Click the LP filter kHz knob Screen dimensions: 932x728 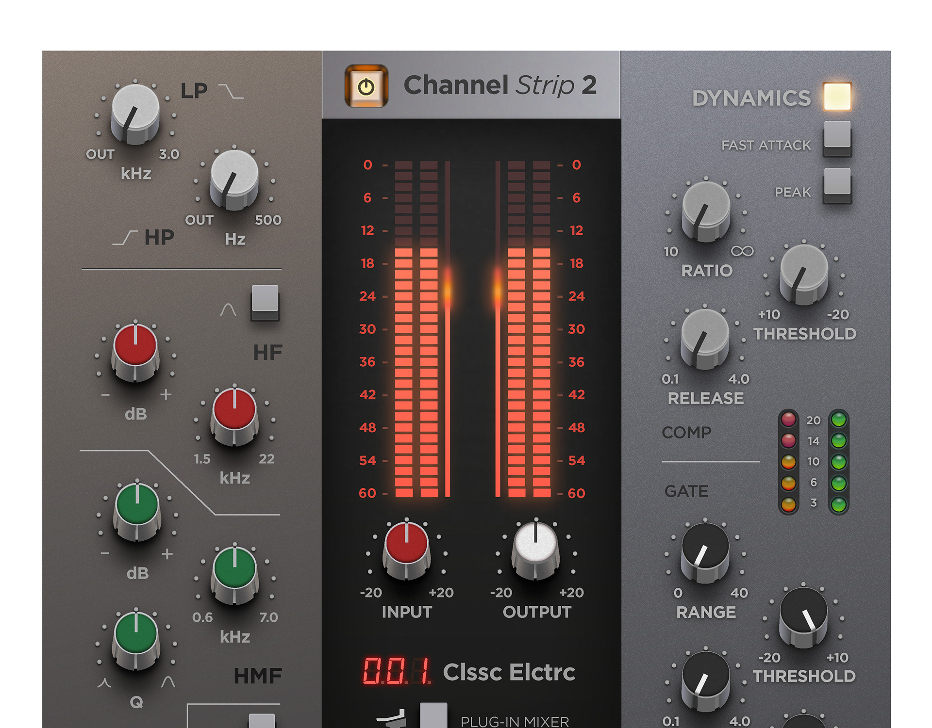[x=135, y=114]
